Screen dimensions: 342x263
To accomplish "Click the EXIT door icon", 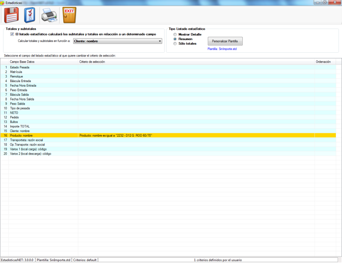I will click(x=69, y=15).
